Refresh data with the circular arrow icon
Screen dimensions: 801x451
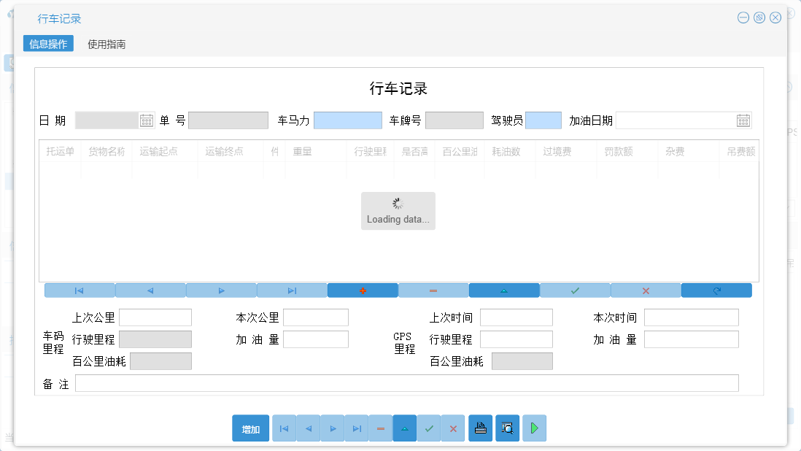point(716,290)
